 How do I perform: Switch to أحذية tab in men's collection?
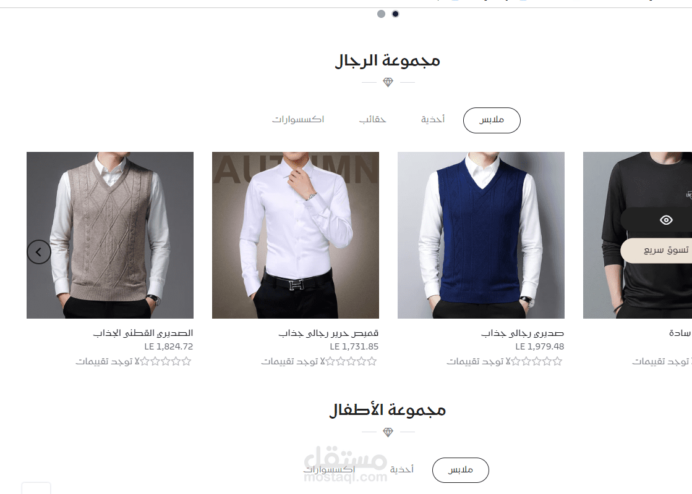(x=433, y=119)
